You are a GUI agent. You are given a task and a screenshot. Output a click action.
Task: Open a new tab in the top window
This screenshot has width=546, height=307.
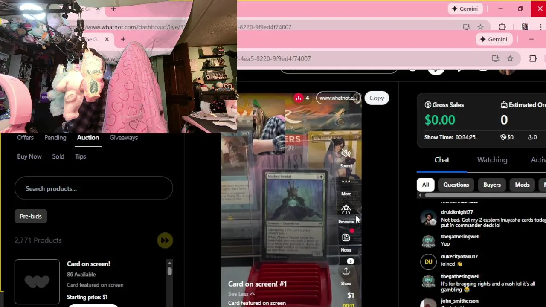pyautogui.click(x=113, y=9)
